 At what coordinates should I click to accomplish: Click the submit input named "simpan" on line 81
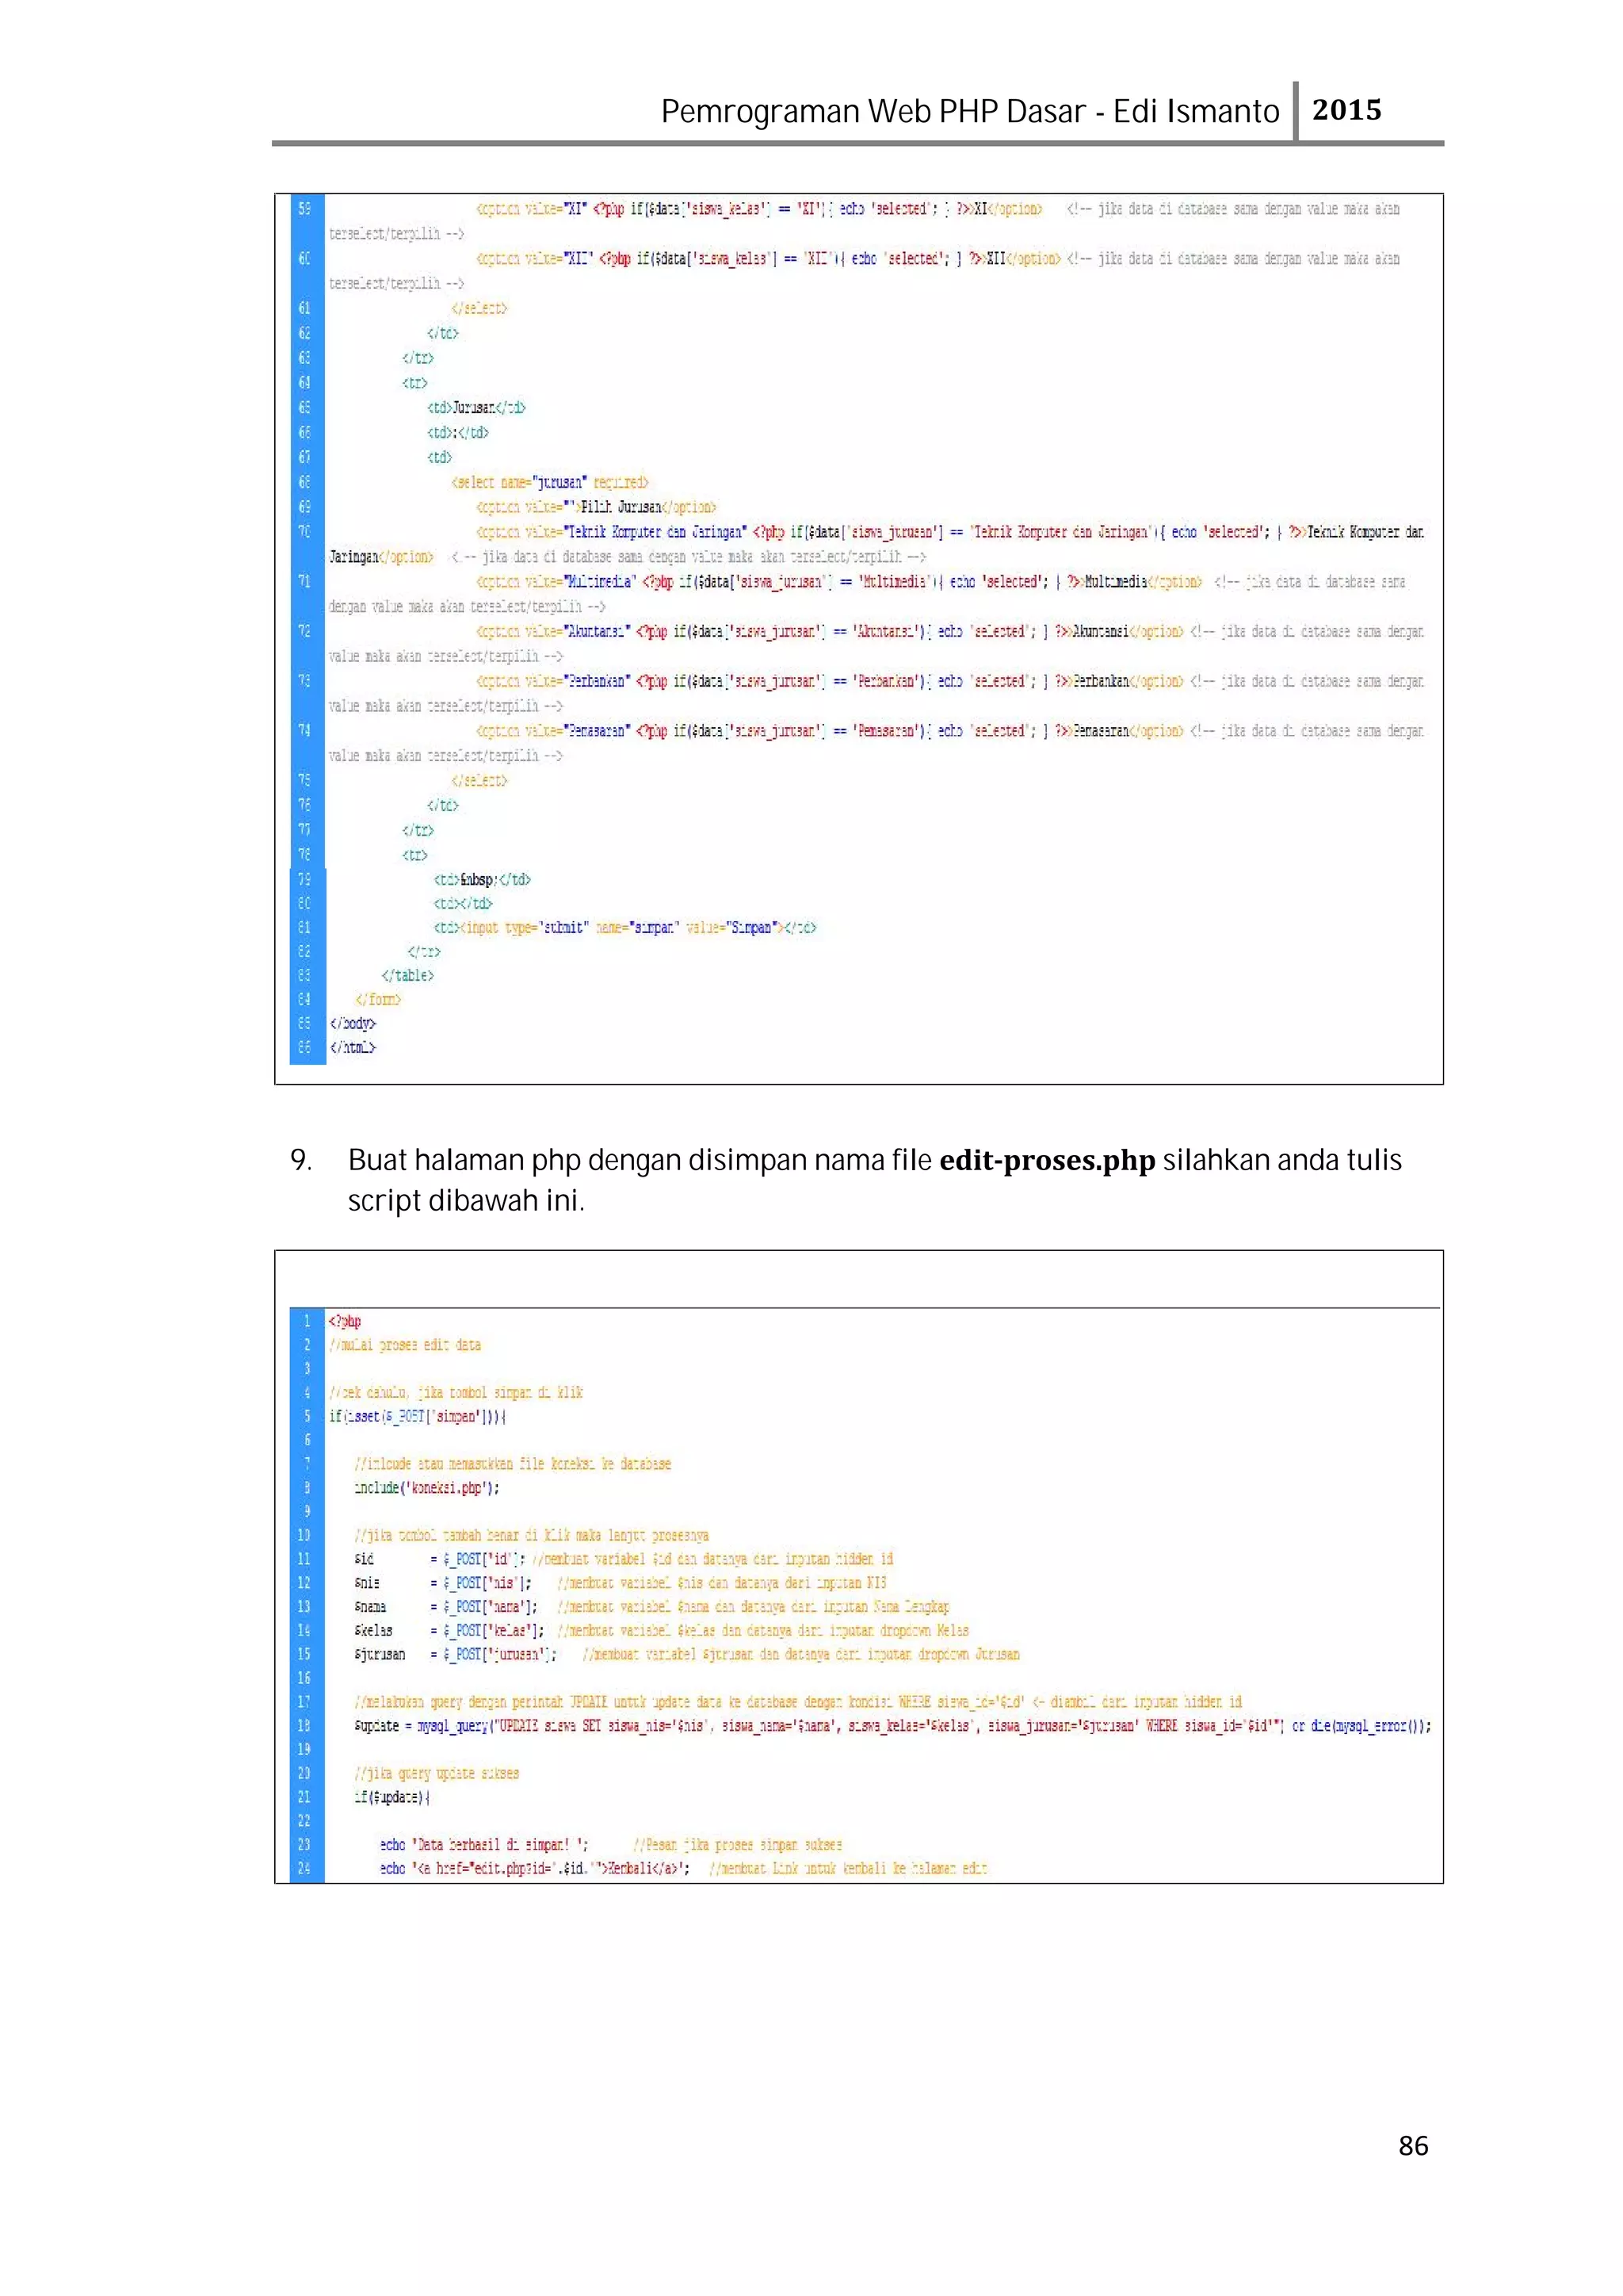coord(624,927)
